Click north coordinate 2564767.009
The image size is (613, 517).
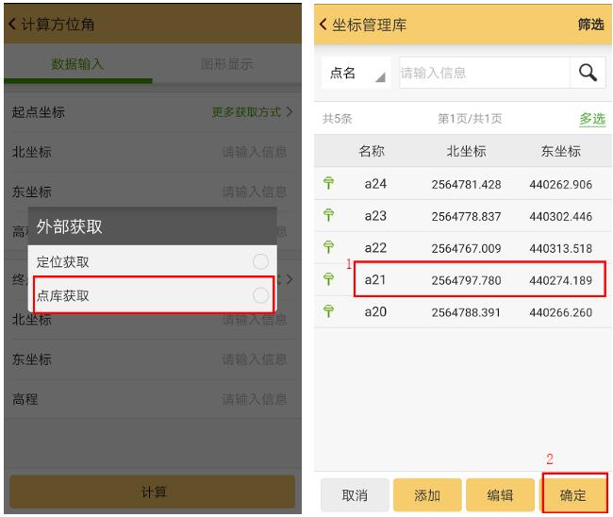(x=466, y=248)
